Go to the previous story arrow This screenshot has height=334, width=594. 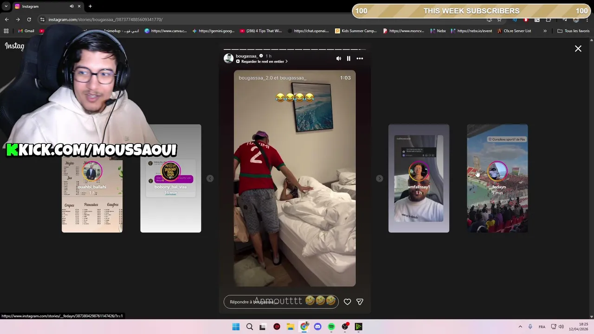[210, 179]
